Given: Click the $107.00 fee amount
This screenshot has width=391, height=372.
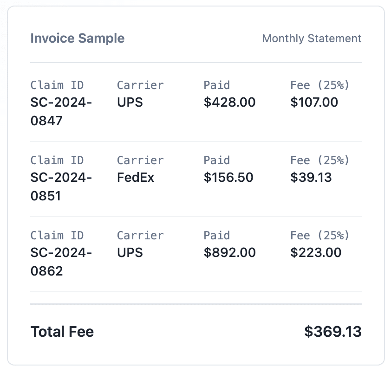Looking at the screenshot, I should click(314, 102).
